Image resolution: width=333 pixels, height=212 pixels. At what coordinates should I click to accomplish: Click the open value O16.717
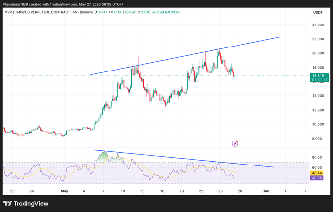(101, 12)
